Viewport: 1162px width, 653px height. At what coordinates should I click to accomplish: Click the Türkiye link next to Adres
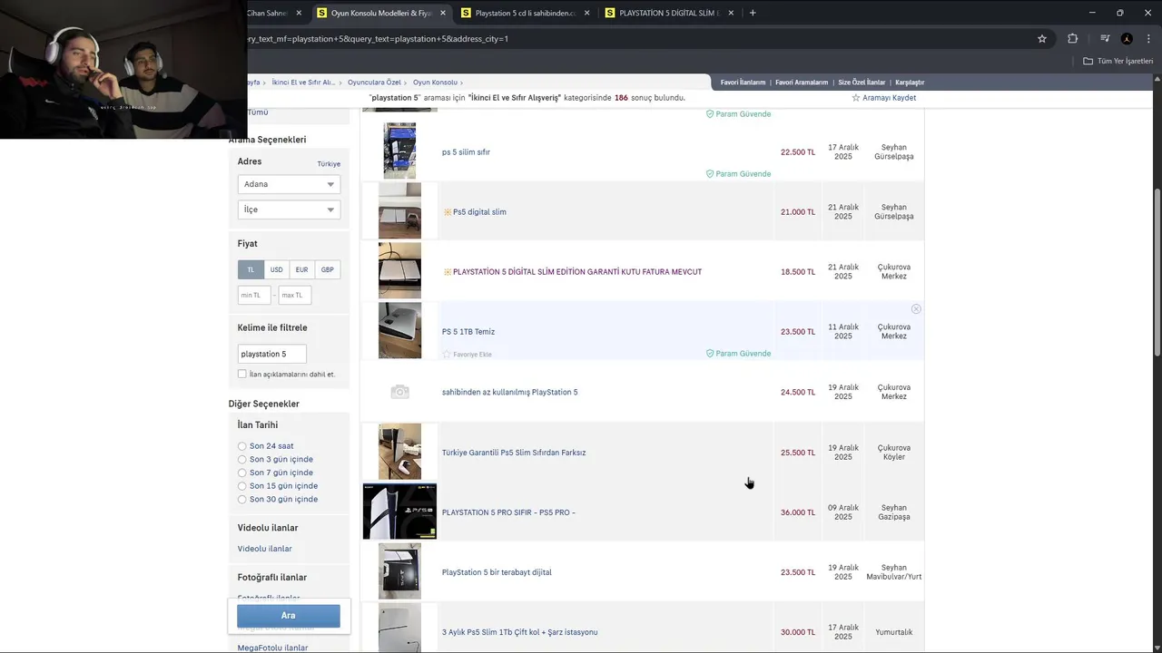point(329,164)
